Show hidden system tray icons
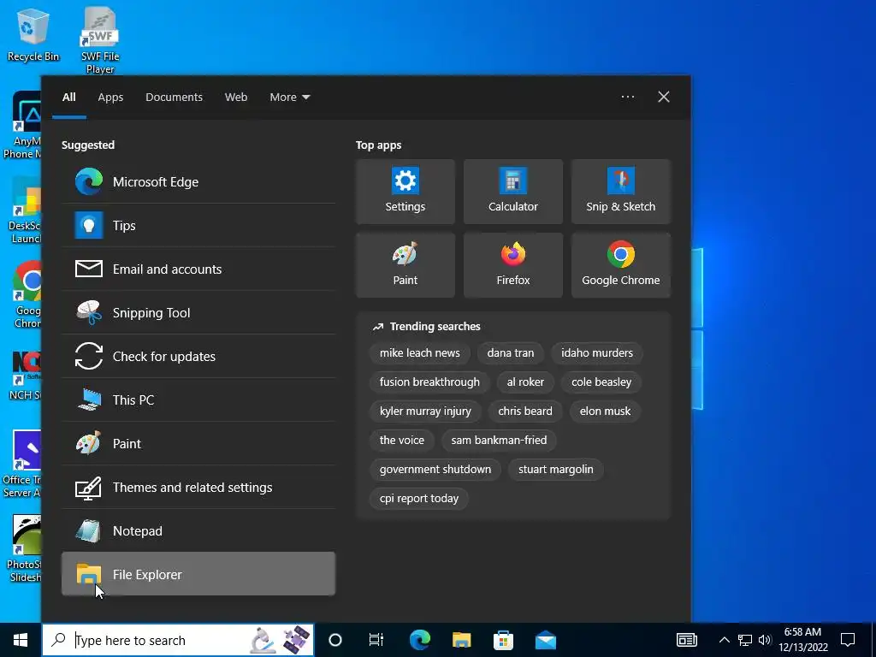 (724, 640)
